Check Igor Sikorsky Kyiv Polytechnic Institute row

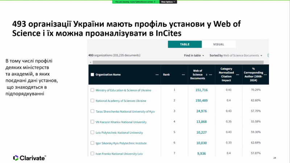tap(92, 143)
